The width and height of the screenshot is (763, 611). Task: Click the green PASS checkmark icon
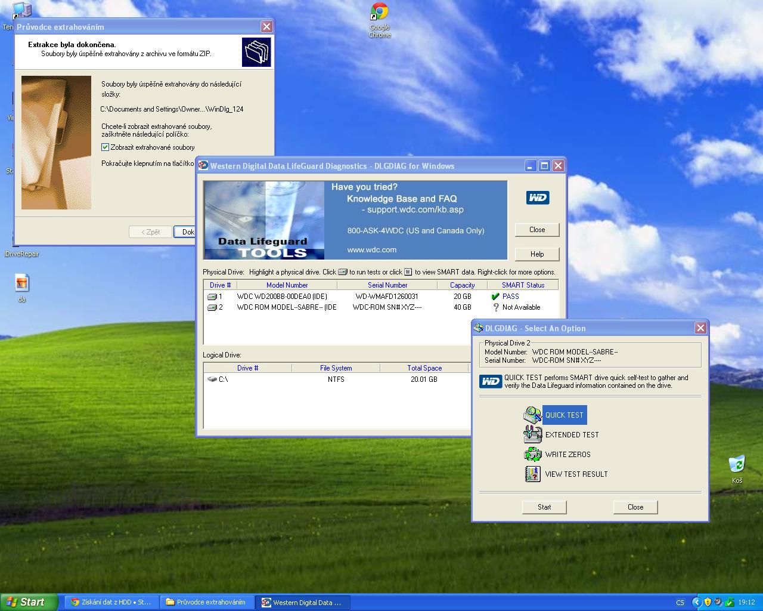(x=495, y=297)
